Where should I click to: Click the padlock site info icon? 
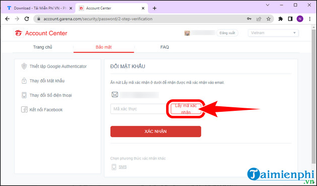(x=39, y=19)
